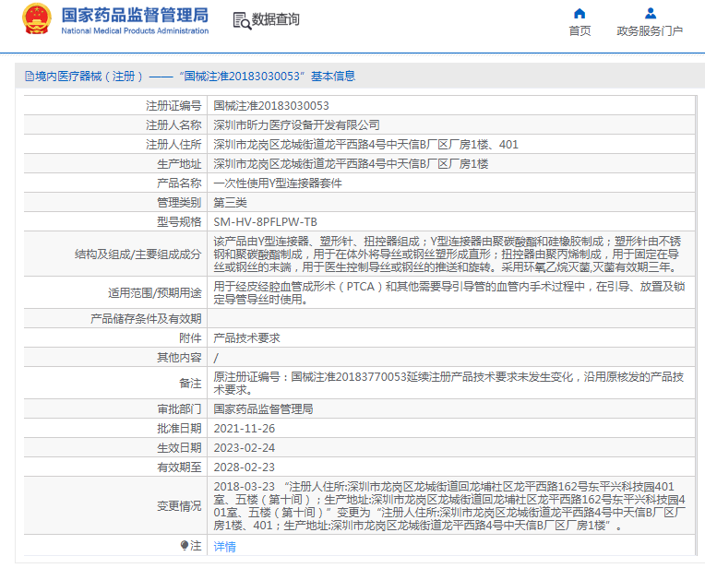Click the 注册人住所 address value ending 401
This screenshot has width=705, height=568.
pyautogui.click(x=365, y=145)
